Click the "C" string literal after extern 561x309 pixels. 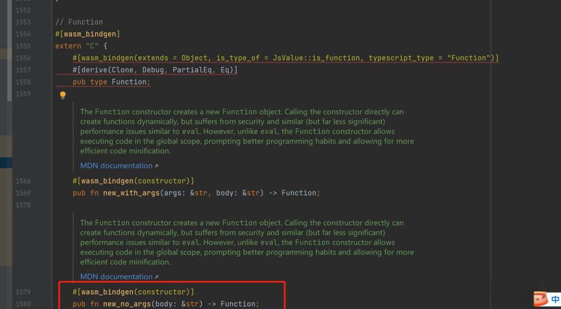pos(92,46)
